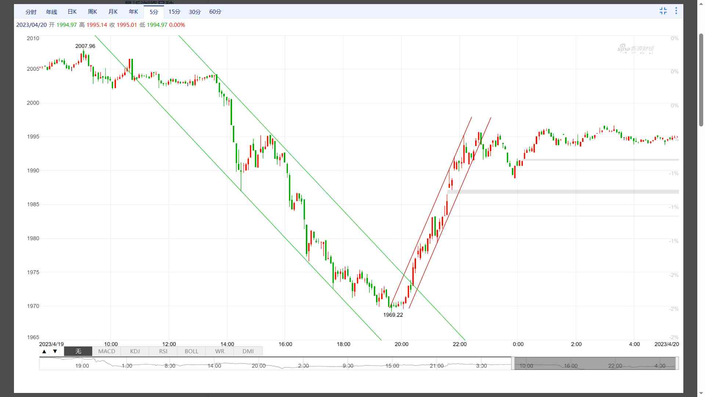This screenshot has width=705, height=397.
Task: Switch to the 分时 chart tab
Action: point(31,12)
